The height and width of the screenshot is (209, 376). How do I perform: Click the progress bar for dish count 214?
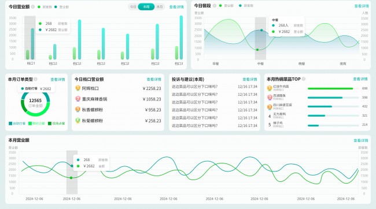click(x=333, y=125)
